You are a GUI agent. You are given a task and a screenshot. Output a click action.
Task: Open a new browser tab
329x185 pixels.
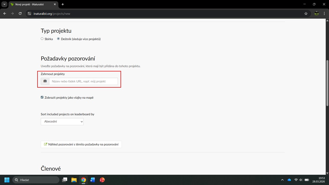point(63,4)
